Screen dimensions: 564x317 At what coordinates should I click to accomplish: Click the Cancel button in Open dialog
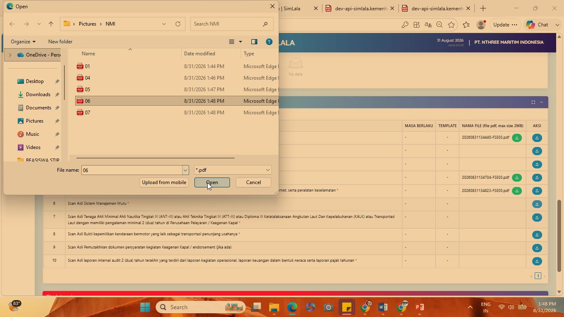[x=254, y=182]
